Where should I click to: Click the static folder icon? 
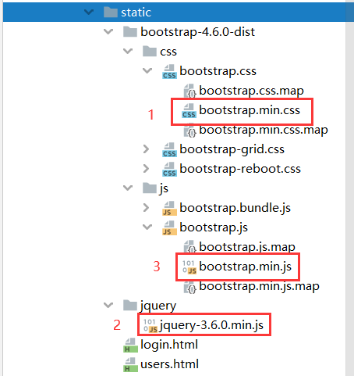click(111, 12)
